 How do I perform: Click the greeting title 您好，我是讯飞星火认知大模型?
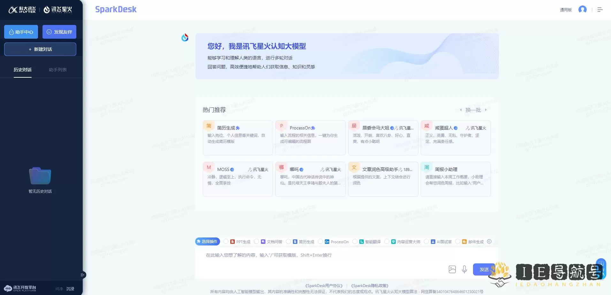(257, 46)
